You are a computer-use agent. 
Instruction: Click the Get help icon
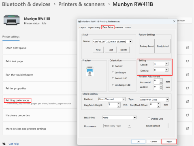(x=4, y=144)
